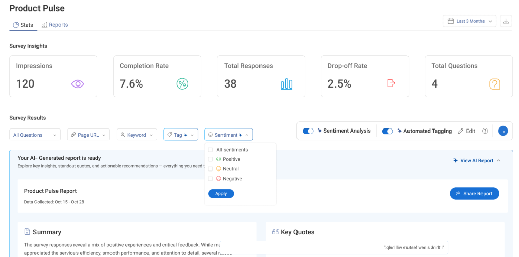
Task: Check the Neutral sentiment checkbox
Action: (x=210, y=169)
